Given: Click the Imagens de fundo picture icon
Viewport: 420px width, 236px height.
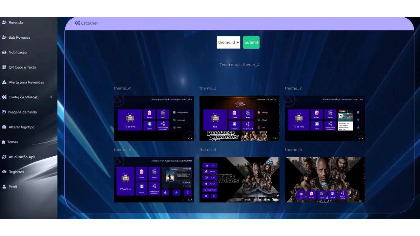Looking at the screenshot, I should (x=4, y=112).
